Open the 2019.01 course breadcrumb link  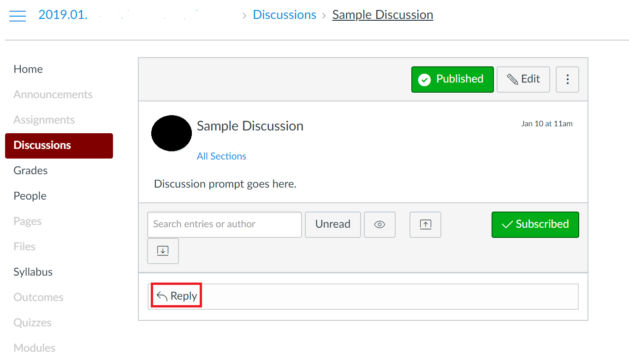tap(63, 15)
